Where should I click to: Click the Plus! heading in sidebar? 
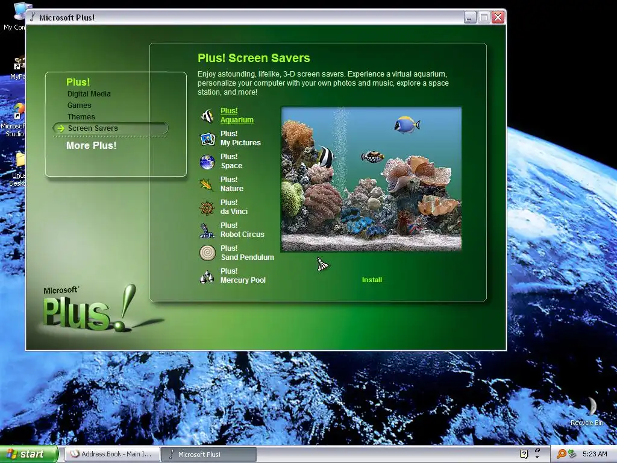(78, 82)
